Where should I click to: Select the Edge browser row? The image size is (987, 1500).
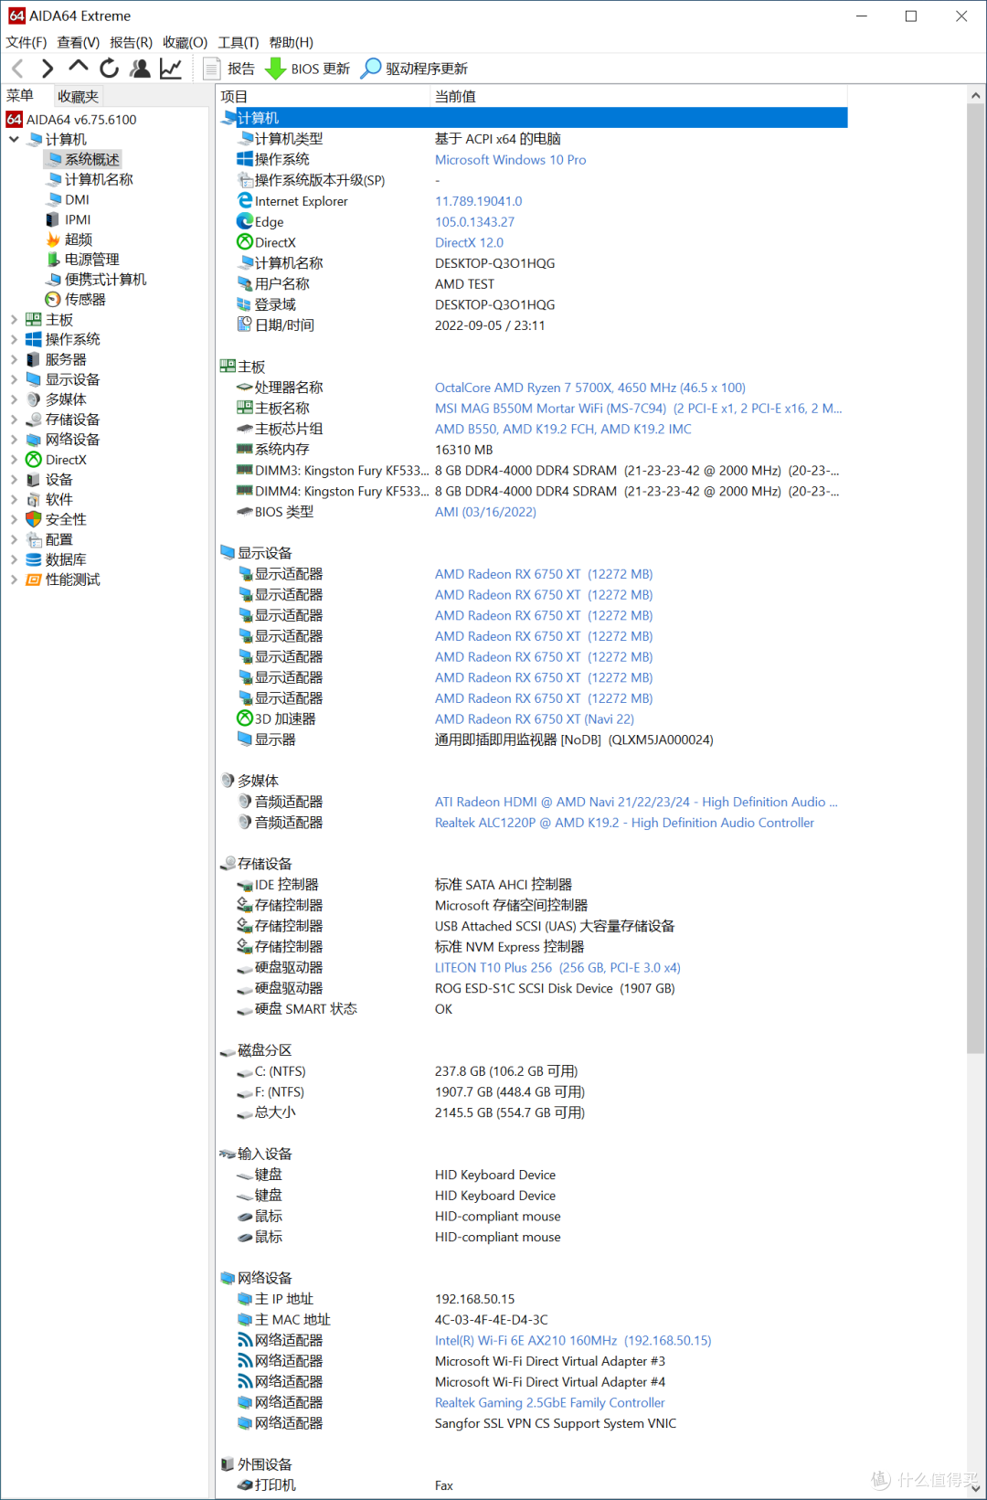[x=533, y=222]
